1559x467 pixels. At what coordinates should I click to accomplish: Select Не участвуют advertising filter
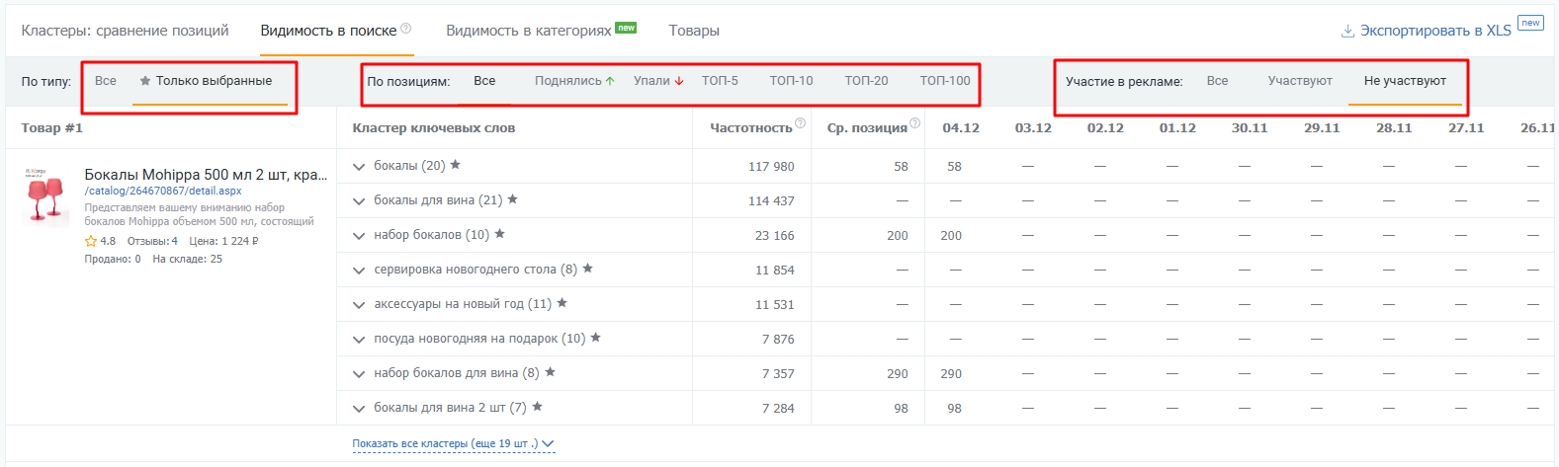(1405, 81)
